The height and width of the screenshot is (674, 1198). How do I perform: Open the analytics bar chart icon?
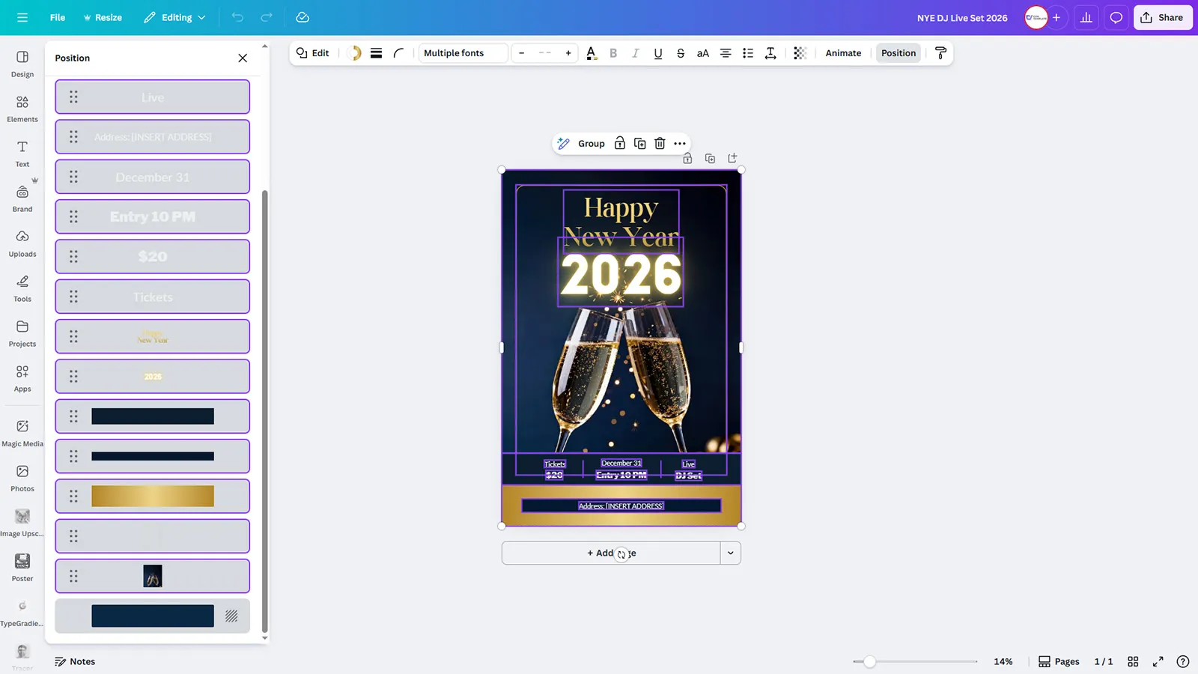tap(1086, 17)
